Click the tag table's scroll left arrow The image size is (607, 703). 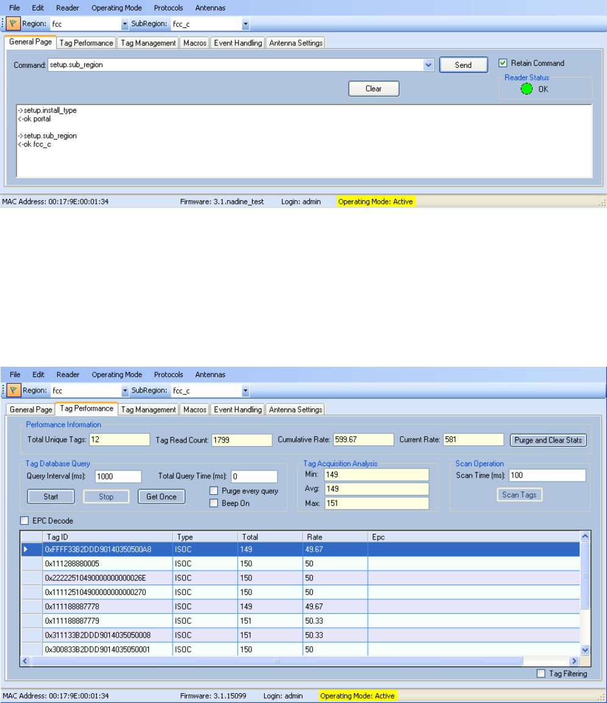(x=26, y=661)
